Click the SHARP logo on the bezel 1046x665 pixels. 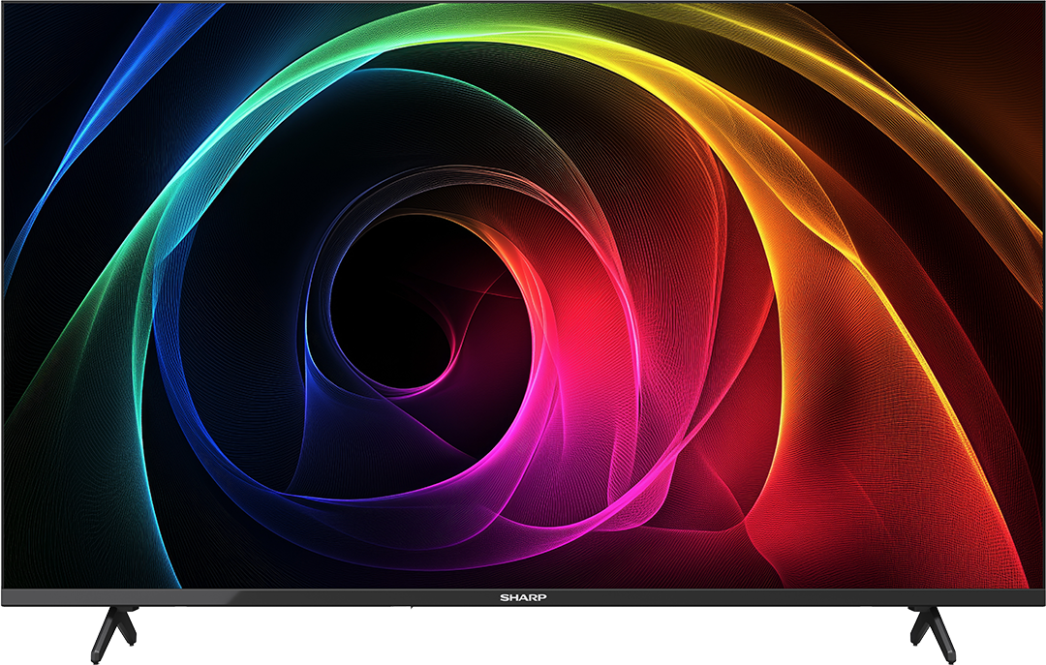(x=523, y=598)
